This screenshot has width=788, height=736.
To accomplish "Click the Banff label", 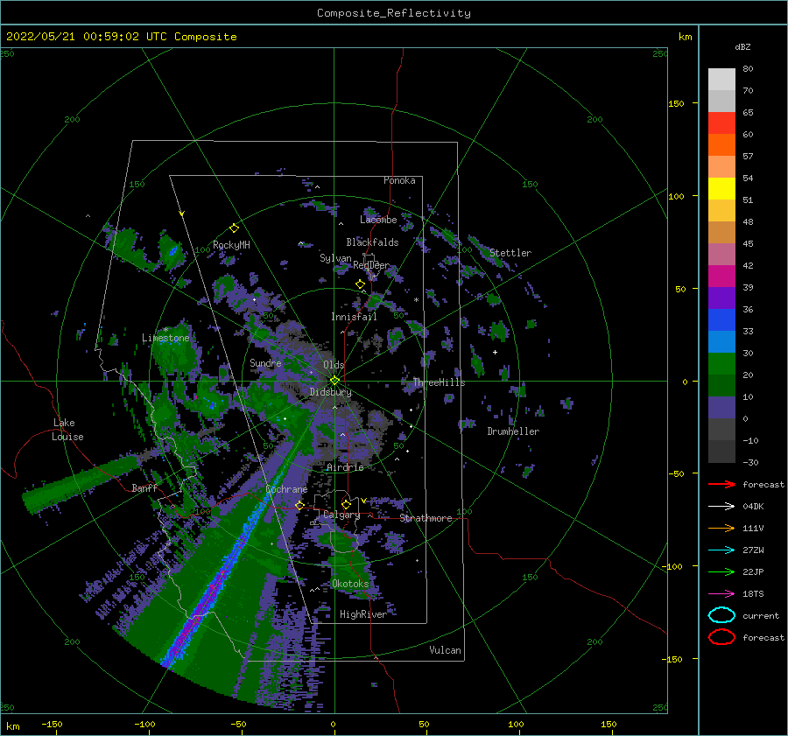I will click(144, 487).
